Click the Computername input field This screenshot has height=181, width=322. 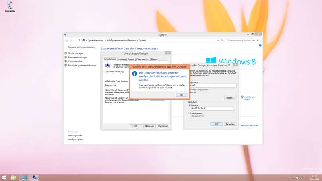click(x=213, y=85)
